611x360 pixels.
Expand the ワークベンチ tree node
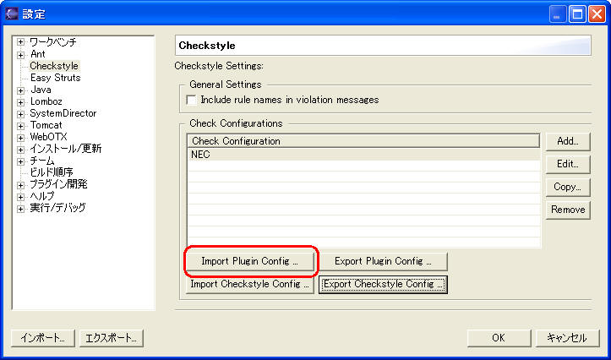[x=20, y=42]
